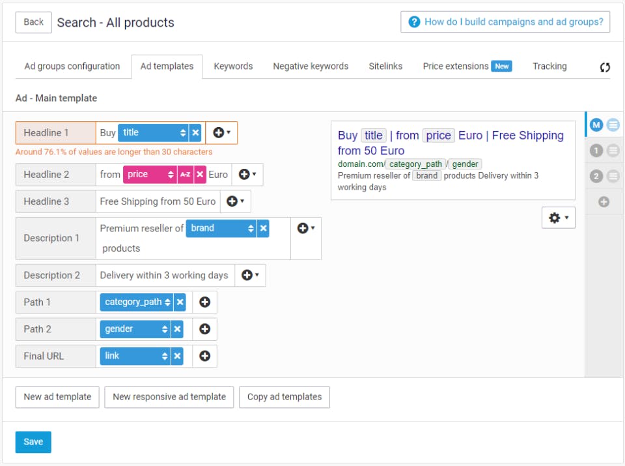Click the Headline 3 text field
Image resolution: width=625 pixels, height=466 pixels.
click(158, 201)
